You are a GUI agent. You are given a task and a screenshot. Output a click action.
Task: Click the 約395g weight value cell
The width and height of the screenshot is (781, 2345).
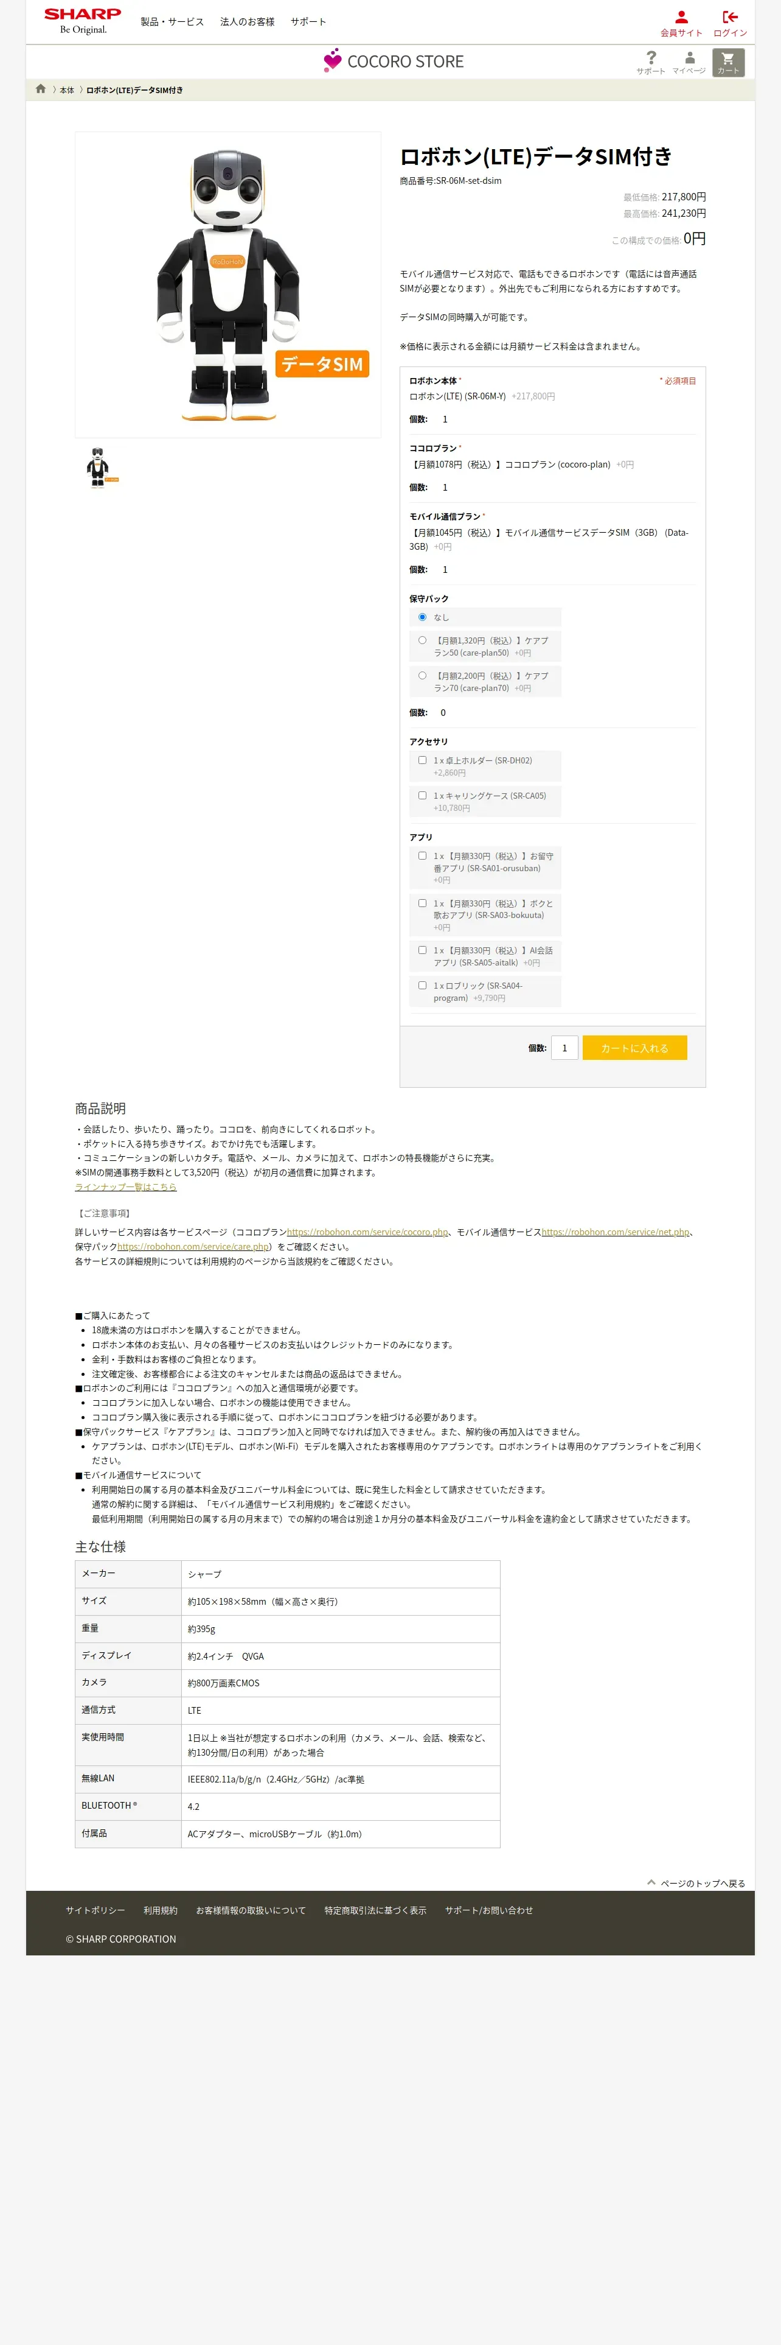[x=340, y=1628]
